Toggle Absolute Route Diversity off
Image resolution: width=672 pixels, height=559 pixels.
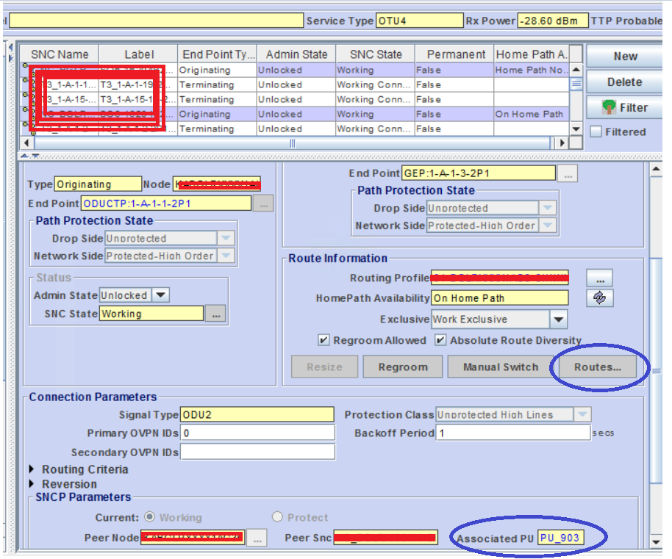(440, 339)
